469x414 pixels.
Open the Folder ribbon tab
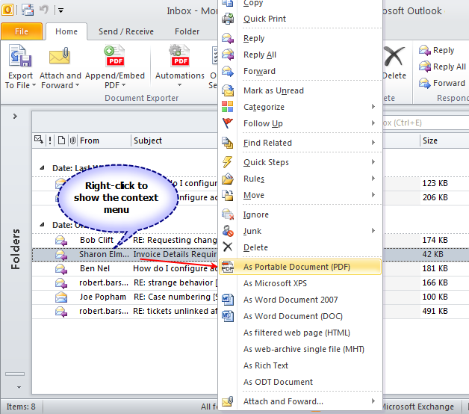click(x=187, y=31)
